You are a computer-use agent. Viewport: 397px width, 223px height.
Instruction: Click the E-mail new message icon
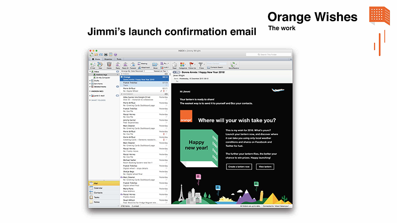click(x=93, y=65)
